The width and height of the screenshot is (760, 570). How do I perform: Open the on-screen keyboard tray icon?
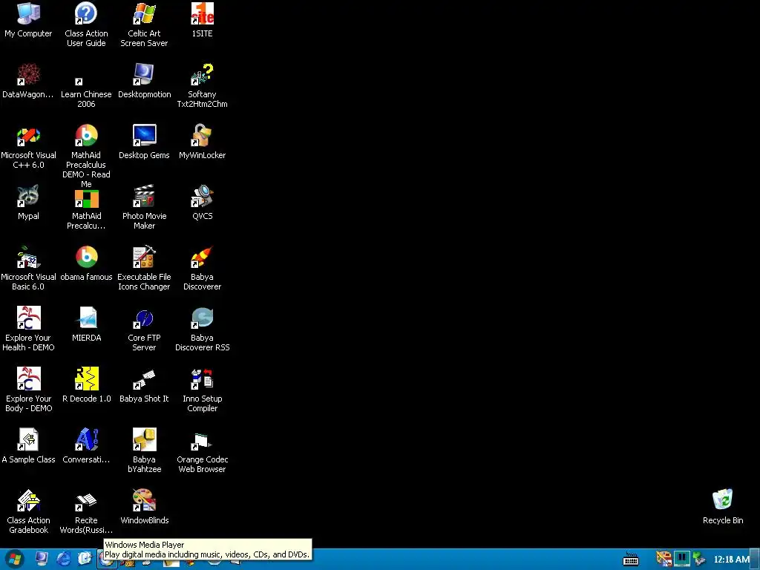(631, 560)
